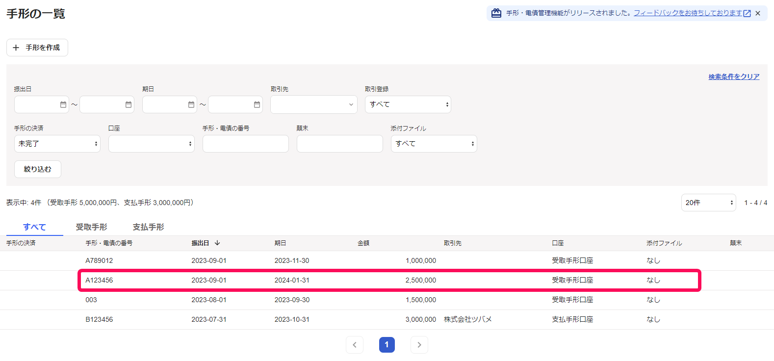
Task: Dismiss the release announcement banner
Action: click(758, 13)
